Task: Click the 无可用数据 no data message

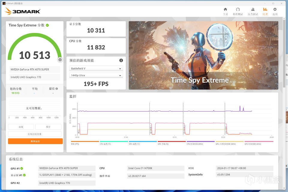Action: 34,108
